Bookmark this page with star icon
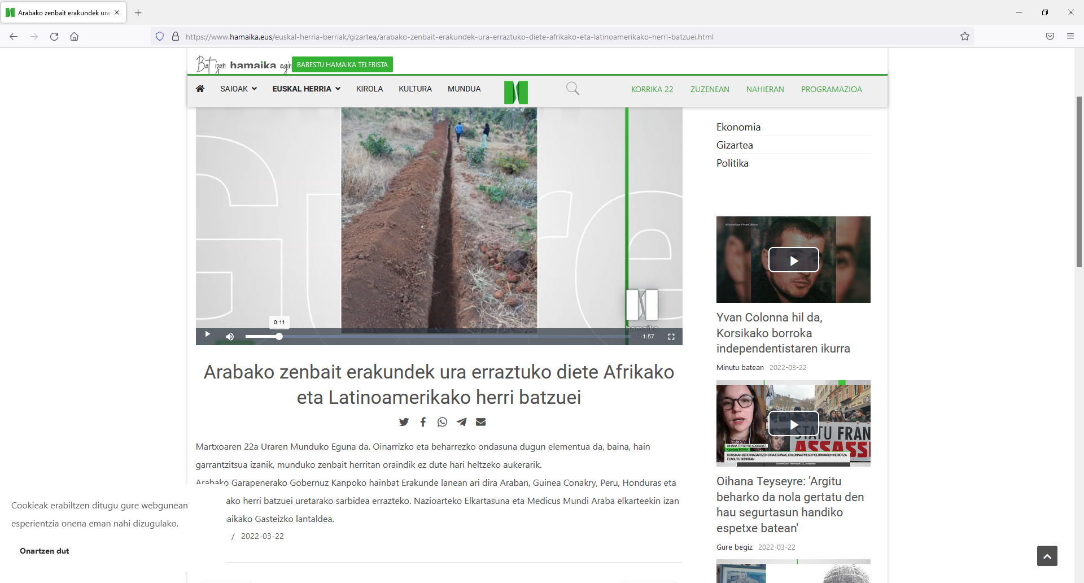This screenshot has height=583, width=1084. tap(965, 37)
